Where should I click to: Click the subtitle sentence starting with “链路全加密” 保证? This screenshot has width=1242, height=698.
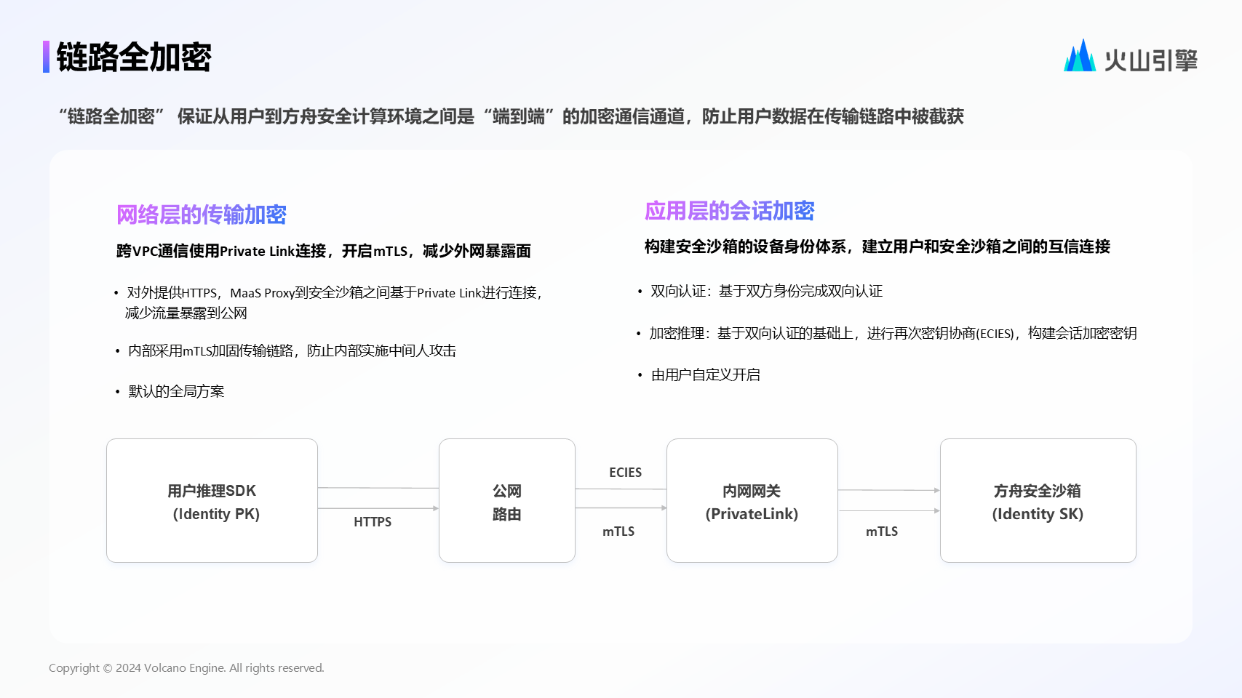[x=511, y=116]
